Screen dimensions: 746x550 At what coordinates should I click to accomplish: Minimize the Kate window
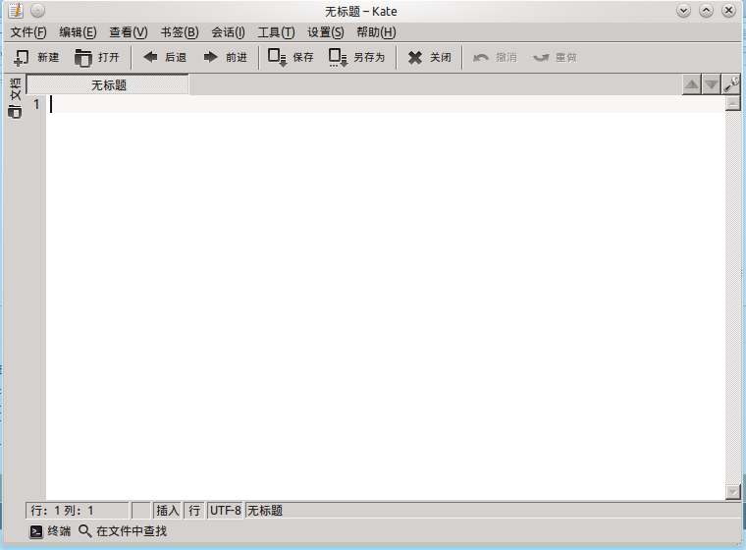(684, 11)
